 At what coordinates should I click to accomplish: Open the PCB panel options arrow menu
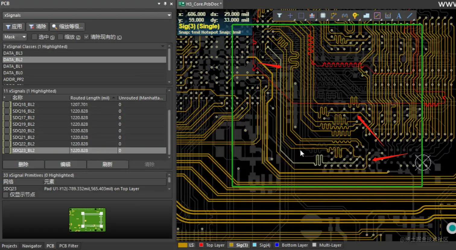pos(159,4)
